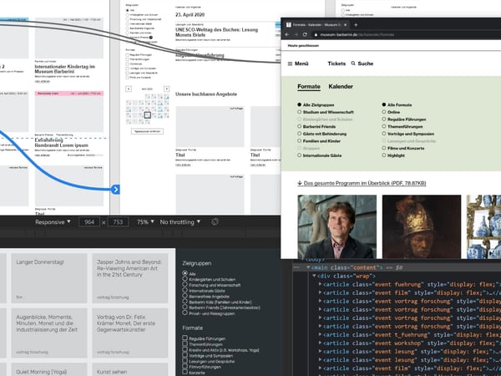Expand article class="event t_fuehrung" node

click(x=320, y=335)
